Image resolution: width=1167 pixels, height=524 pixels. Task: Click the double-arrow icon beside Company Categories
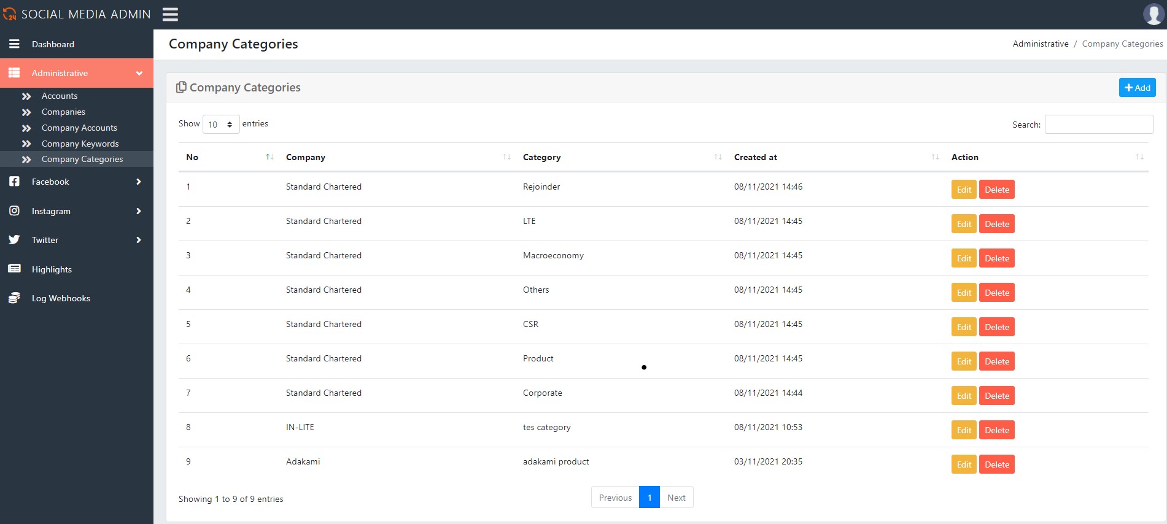(26, 160)
